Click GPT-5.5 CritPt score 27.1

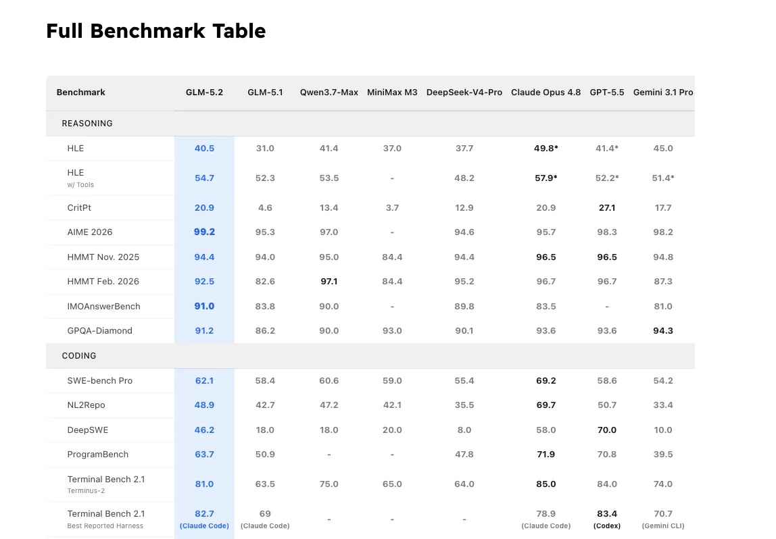point(607,207)
